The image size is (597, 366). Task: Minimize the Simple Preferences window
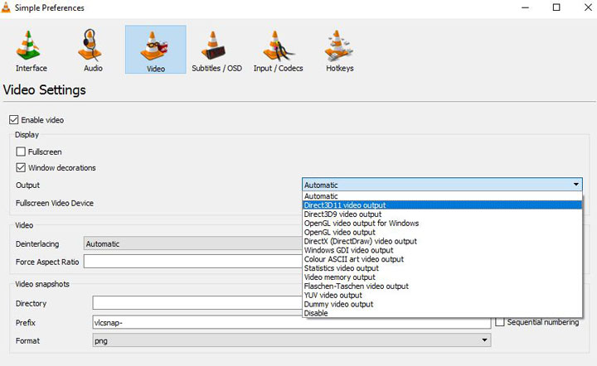[x=526, y=7]
